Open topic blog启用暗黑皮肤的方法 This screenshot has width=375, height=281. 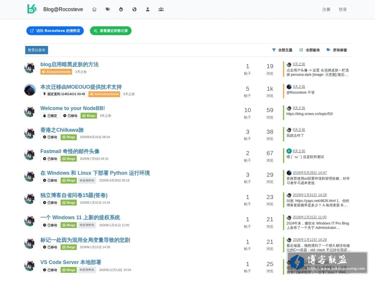pos(69,64)
